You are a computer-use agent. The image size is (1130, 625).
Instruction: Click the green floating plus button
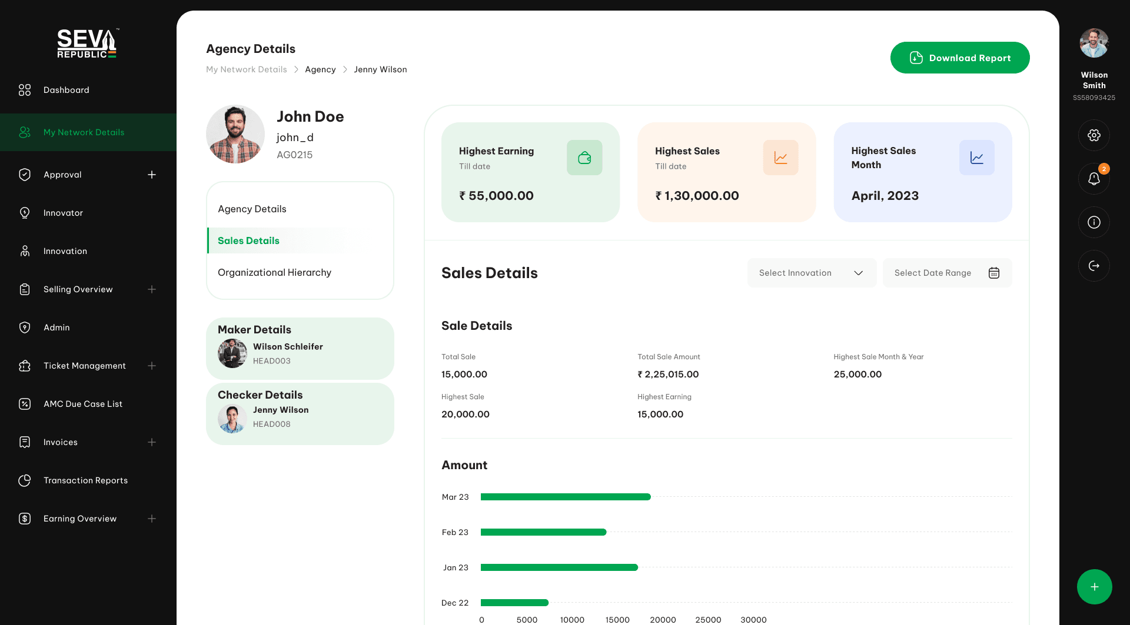[x=1094, y=587]
